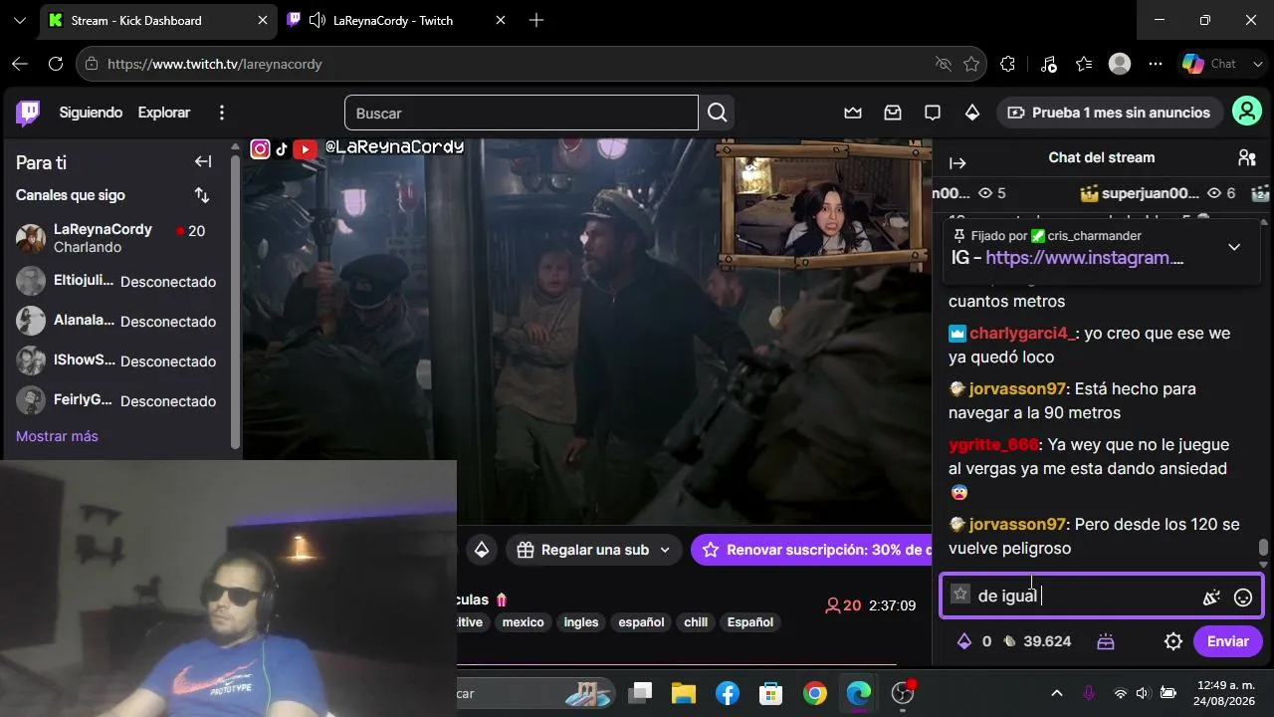Change the followed channels sort order
Screen dimensions: 1274x717
pos(202,195)
